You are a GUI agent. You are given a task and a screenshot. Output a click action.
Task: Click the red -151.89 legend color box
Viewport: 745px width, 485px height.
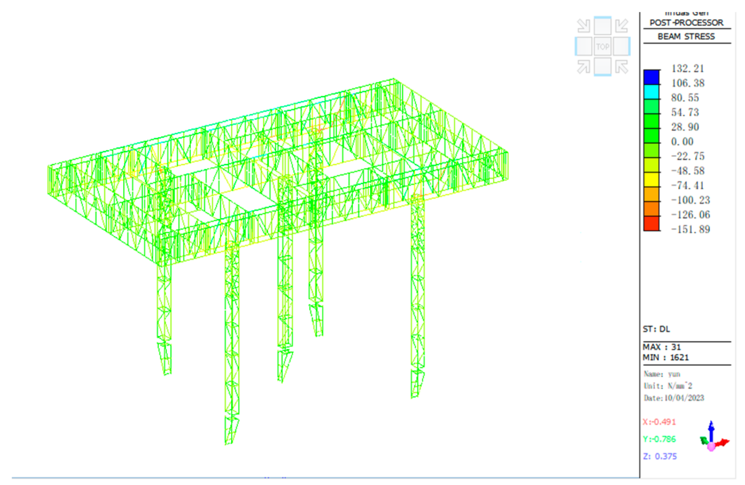pos(651,223)
